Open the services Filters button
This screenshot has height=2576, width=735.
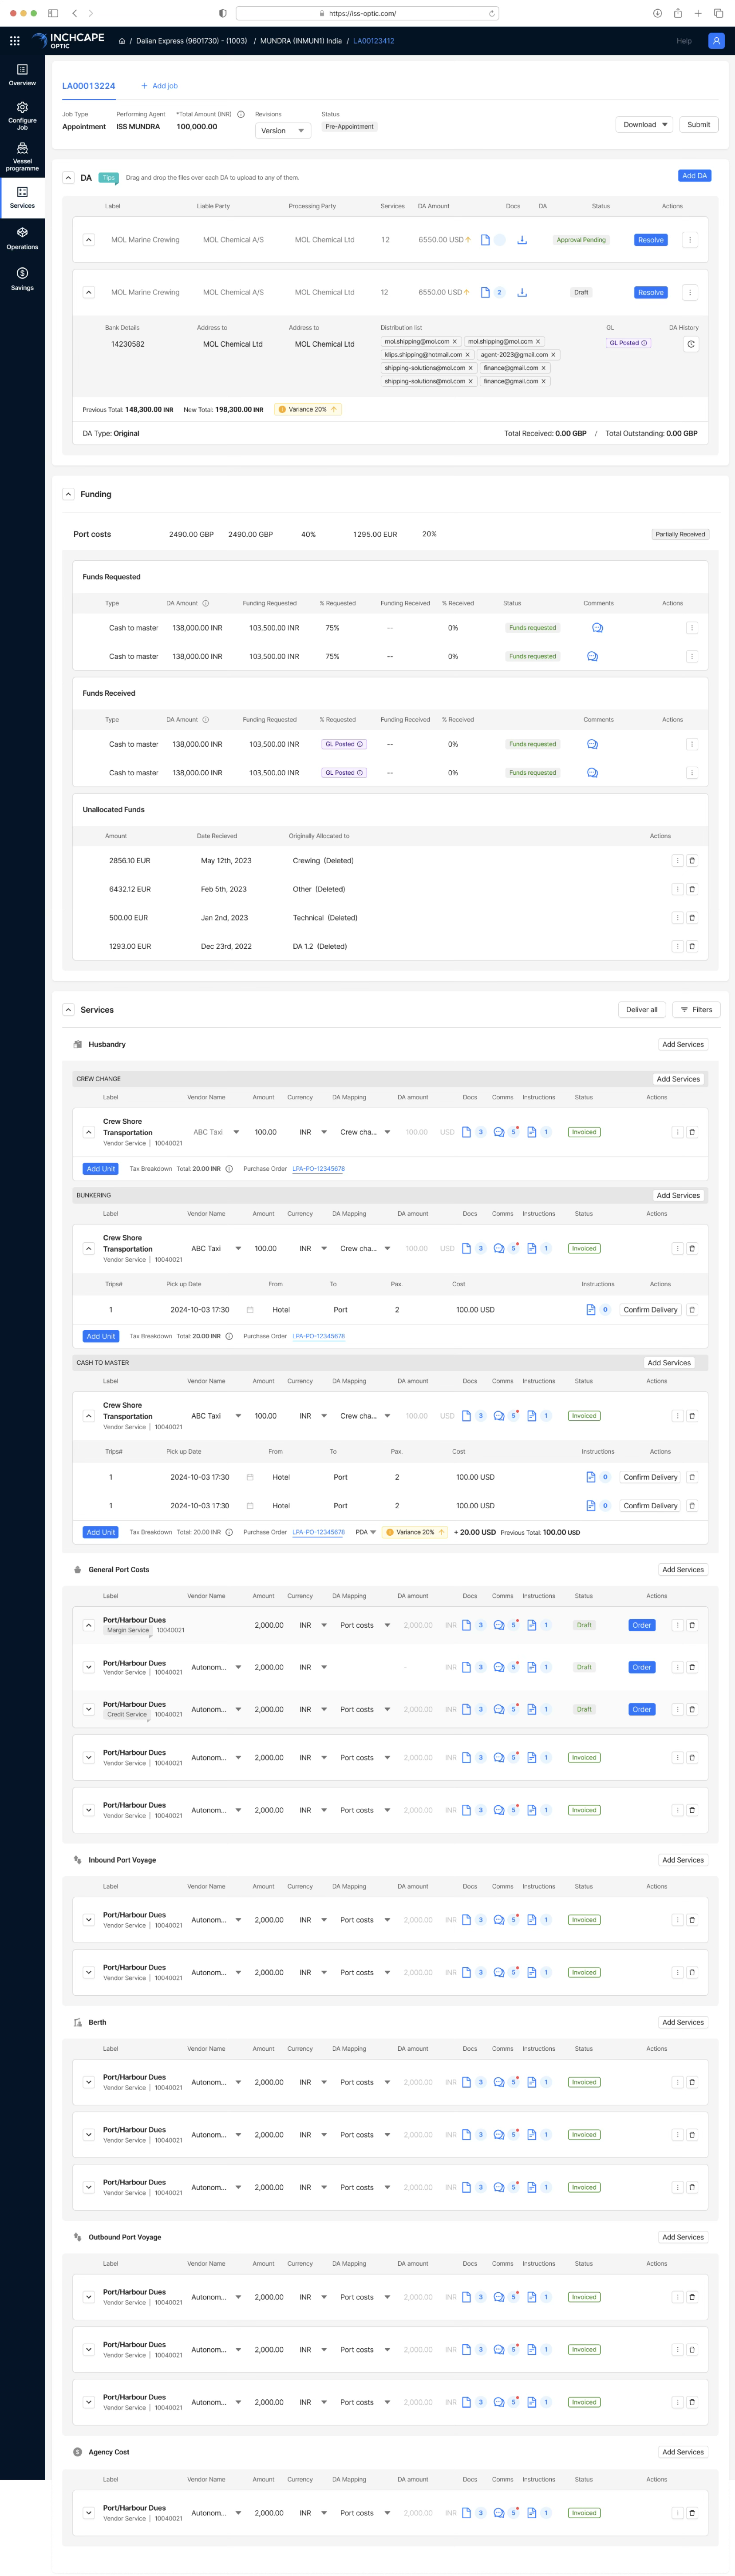[x=697, y=1010]
